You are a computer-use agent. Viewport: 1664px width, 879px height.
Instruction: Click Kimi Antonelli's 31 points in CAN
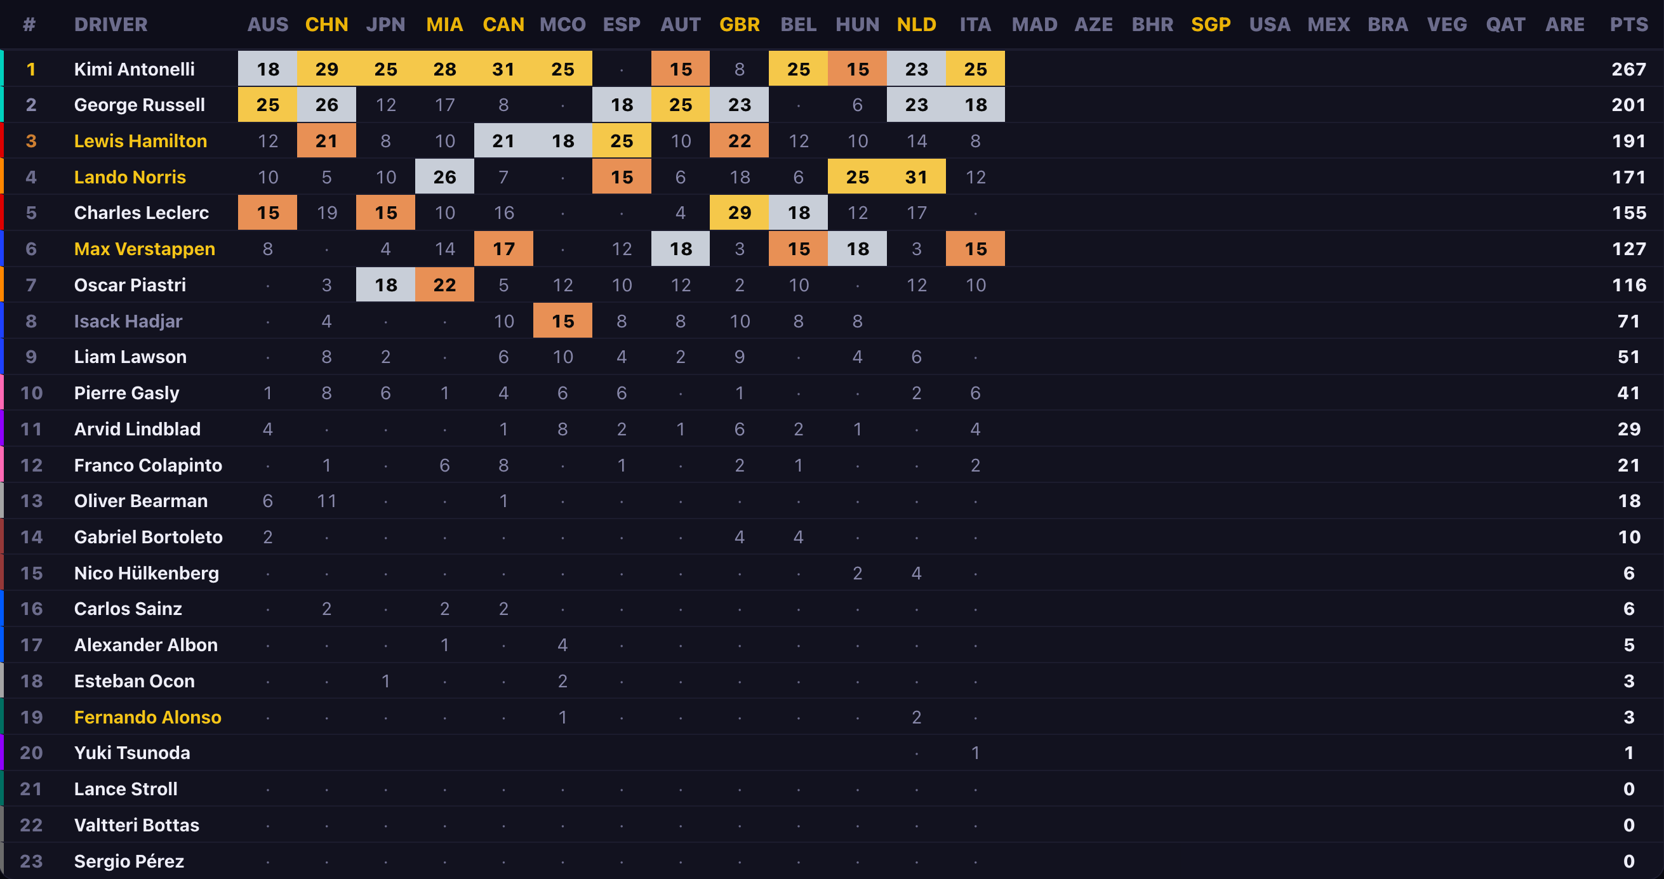pos(503,69)
